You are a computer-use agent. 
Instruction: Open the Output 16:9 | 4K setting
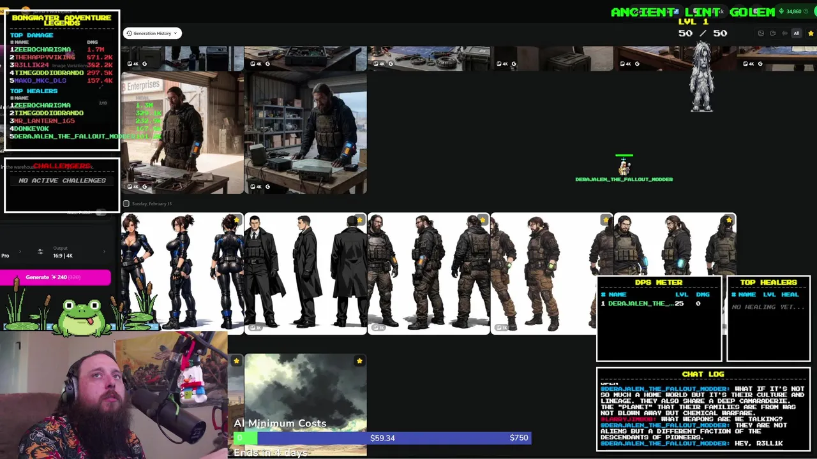click(63, 252)
